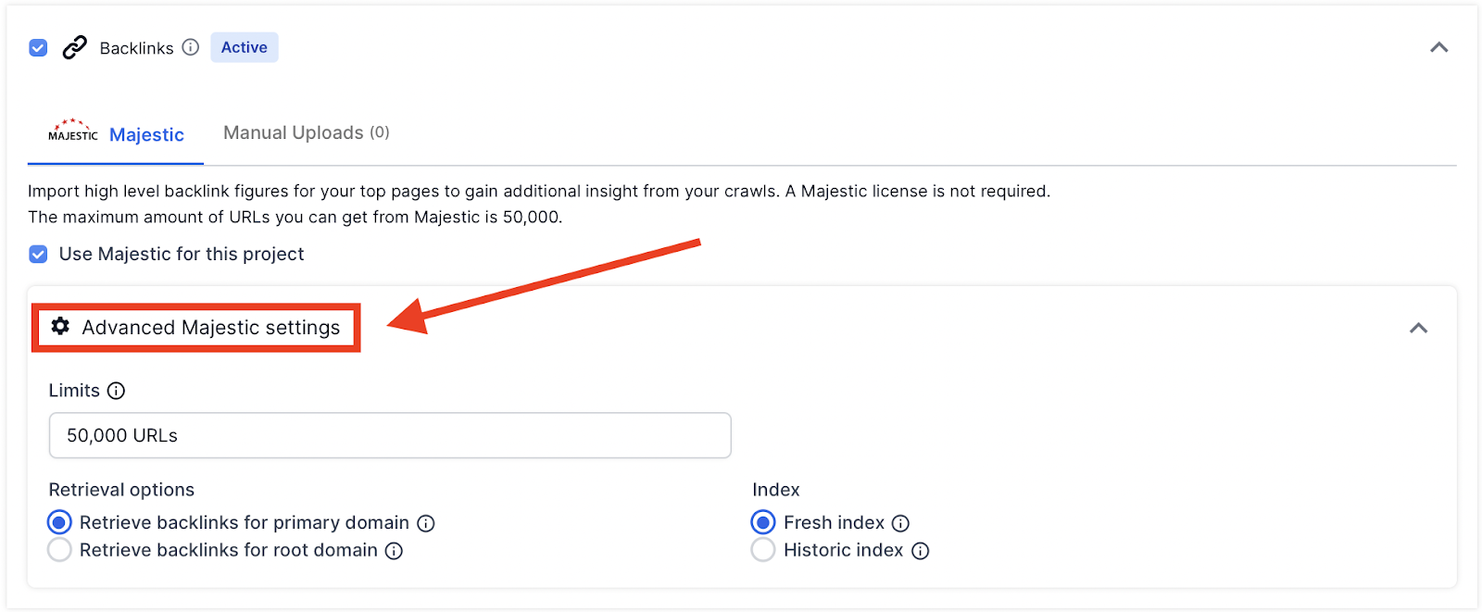Uncheck the Backlinks section checkbox
Image resolution: width=1482 pixels, height=612 pixels.
[38, 47]
